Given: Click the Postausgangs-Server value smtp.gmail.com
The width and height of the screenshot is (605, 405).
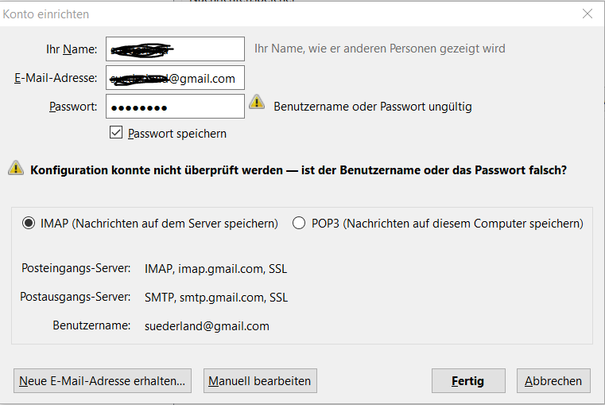Looking at the screenshot, I should [216, 298].
